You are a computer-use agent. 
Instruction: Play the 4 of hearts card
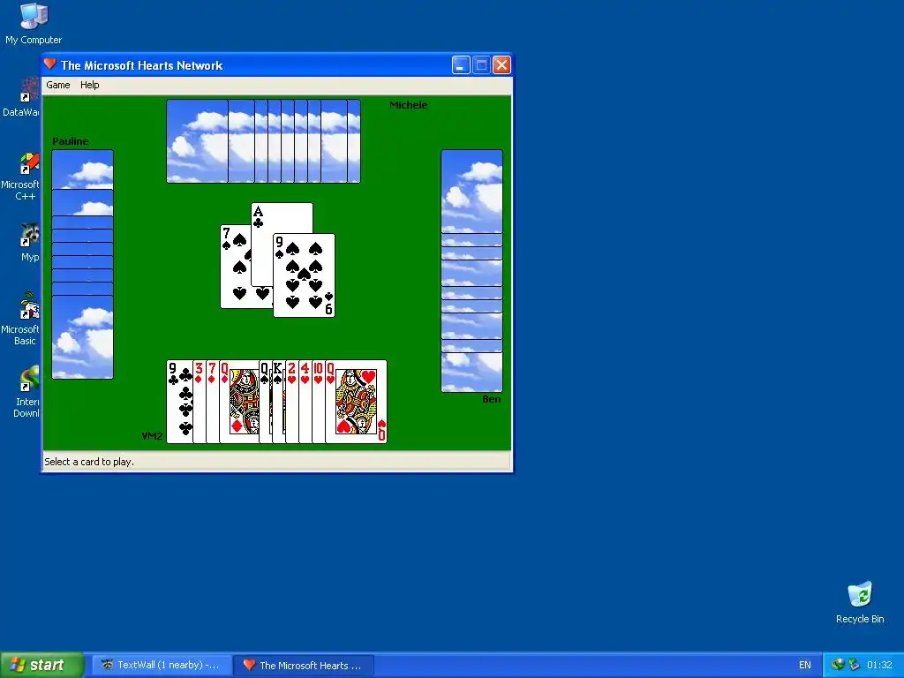305,402
